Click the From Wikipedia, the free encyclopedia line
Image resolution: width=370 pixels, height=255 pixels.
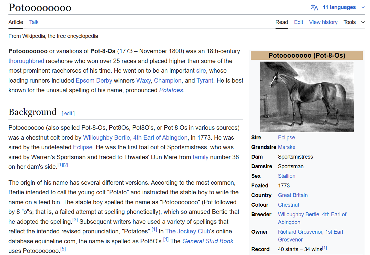(x=53, y=36)
